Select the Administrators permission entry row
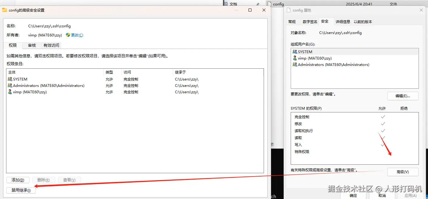This screenshot has width=428, height=199. (x=135, y=85)
